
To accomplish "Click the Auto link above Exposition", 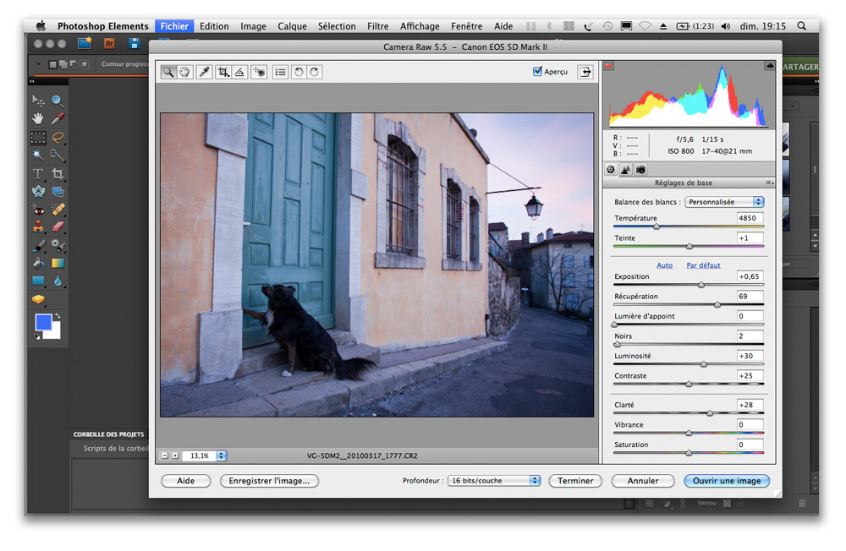I will point(664,265).
